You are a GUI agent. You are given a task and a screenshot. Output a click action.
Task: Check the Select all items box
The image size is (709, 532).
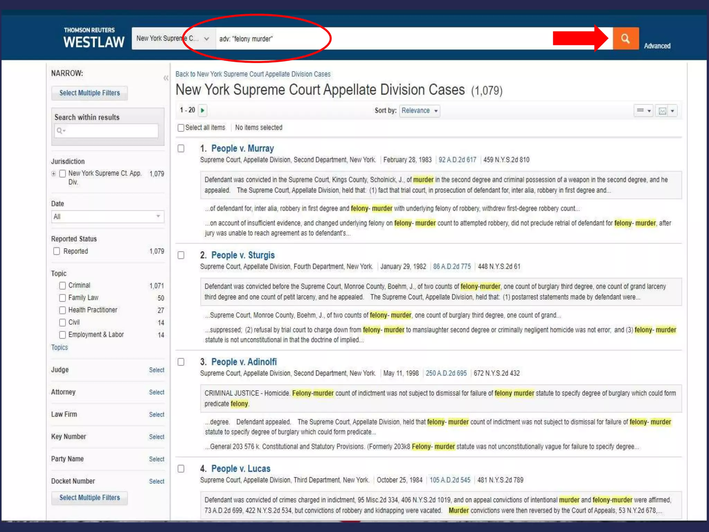tap(181, 128)
